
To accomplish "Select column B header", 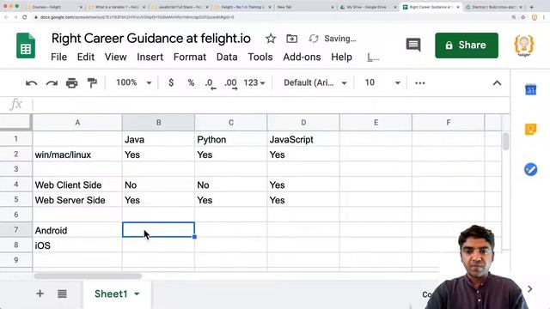I will pos(158,123).
